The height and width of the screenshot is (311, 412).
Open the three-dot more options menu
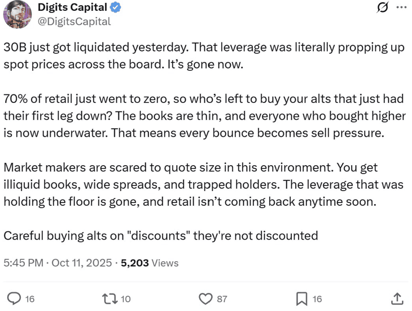point(401,7)
